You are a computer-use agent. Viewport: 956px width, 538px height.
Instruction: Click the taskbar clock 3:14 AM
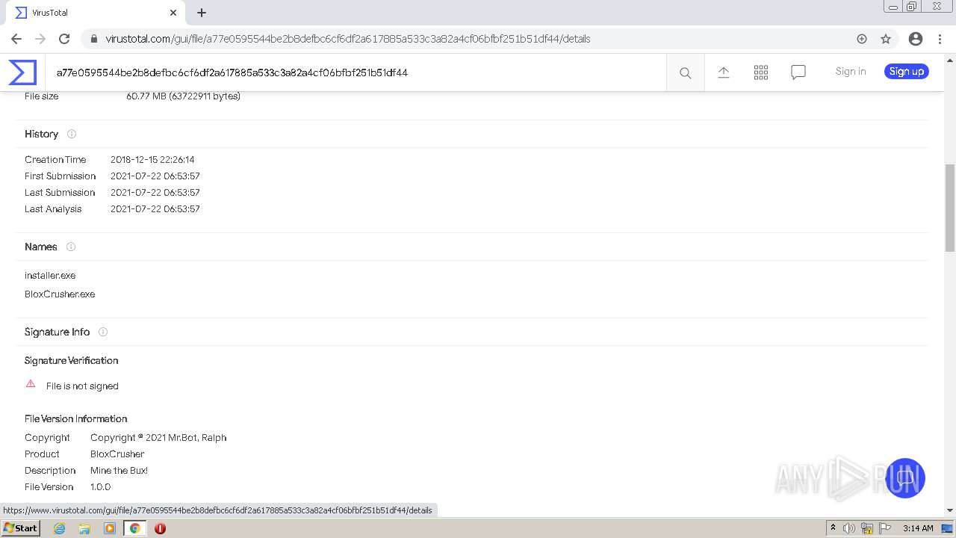pyautogui.click(x=918, y=528)
